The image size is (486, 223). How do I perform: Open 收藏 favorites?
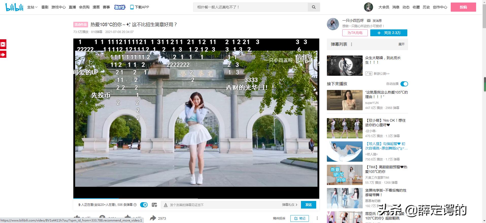coord(416,7)
